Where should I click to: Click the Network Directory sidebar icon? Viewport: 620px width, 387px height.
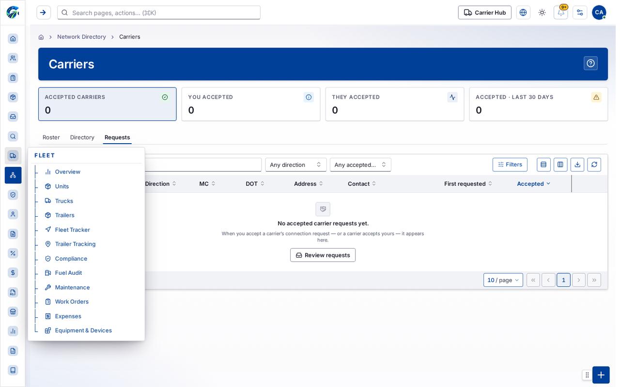click(x=13, y=175)
